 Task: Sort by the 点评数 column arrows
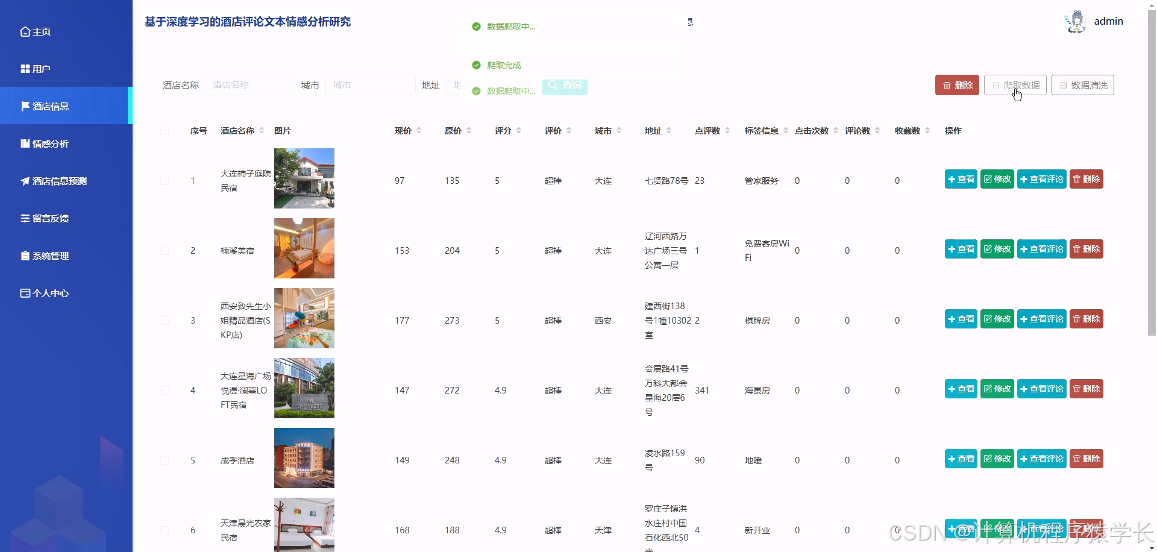(x=727, y=131)
